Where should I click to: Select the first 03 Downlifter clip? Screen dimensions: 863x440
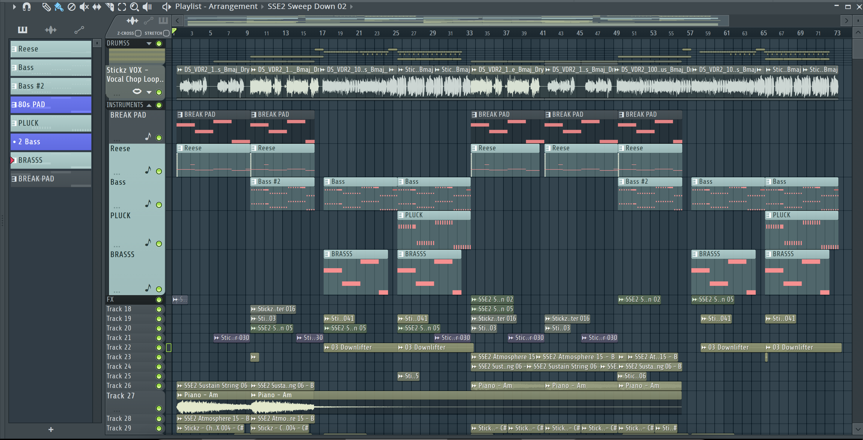(x=360, y=348)
